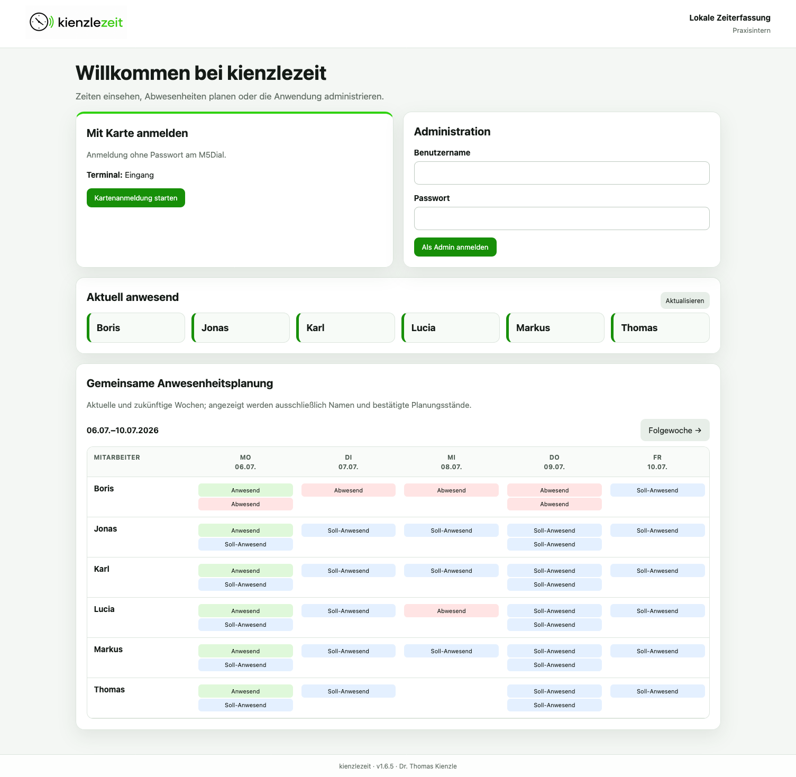
Task: Click Karl's Soll-Anwesend badge on Tuesday
Action: pos(349,571)
